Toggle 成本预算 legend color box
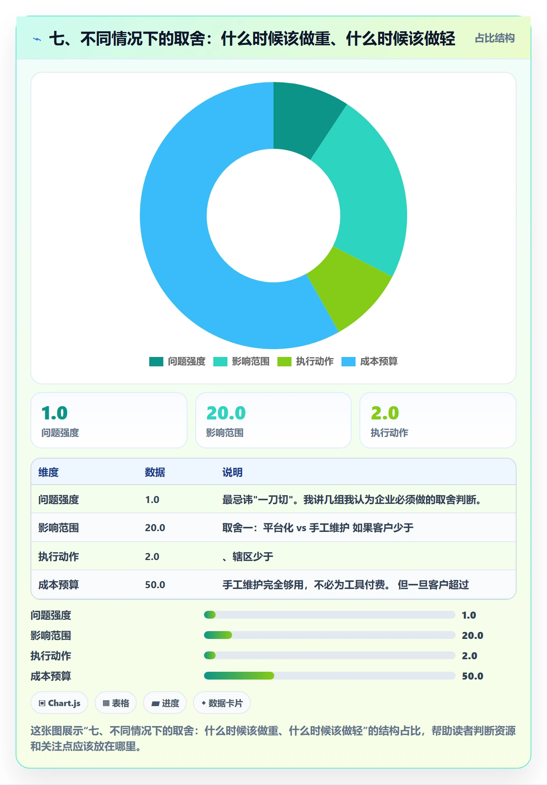Screen dimensions: 547x785 click(x=349, y=362)
